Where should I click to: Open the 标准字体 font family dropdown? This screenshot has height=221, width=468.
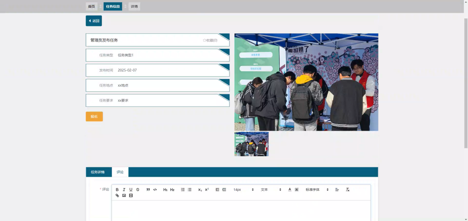[x=317, y=189]
